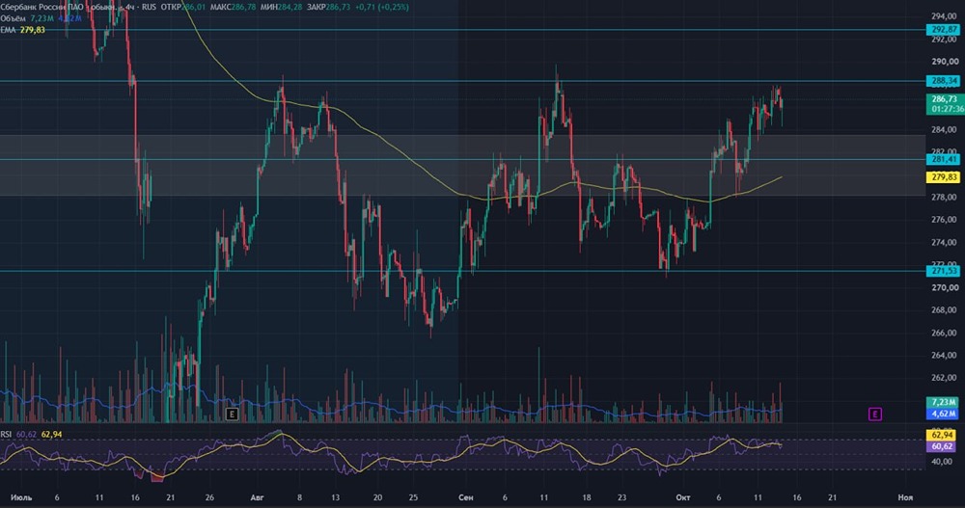Screen dimensions: 965x508
Task: Click the 292,87 horizontal line price label
Action: click(944, 30)
